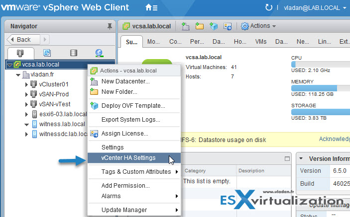This screenshot has height=217, width=350.
Task: Open the VMs tab
Action: pos(261,42)
